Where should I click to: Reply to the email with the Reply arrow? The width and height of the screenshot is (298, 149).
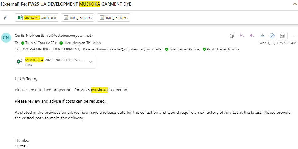tap(241, 36)
